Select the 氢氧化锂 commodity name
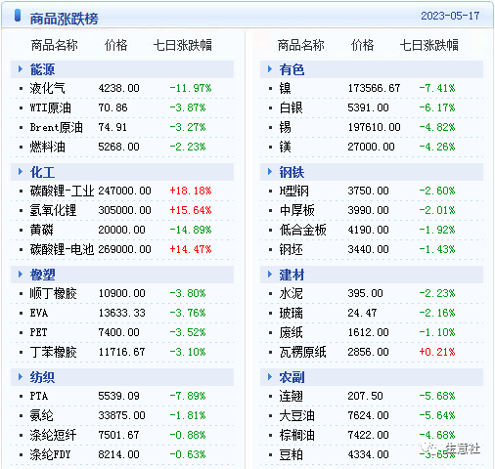Viewport: 495px width, 469px height. (53, 210)
